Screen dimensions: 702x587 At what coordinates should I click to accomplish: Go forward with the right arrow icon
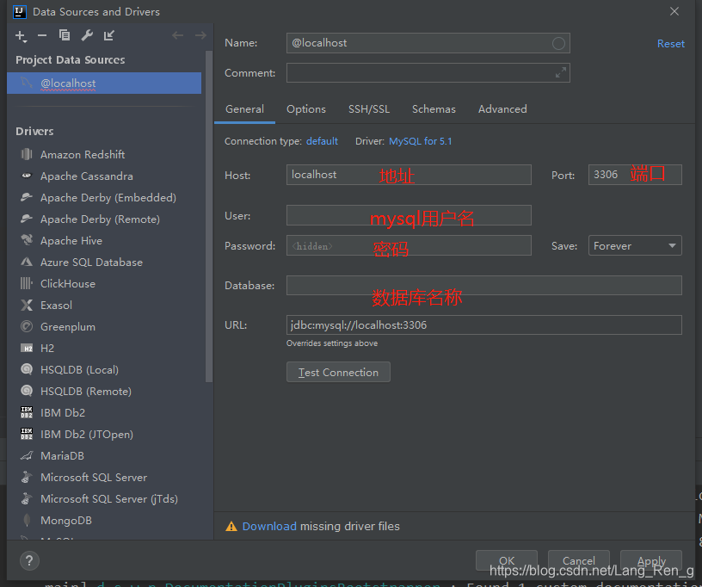pos(200,35)
